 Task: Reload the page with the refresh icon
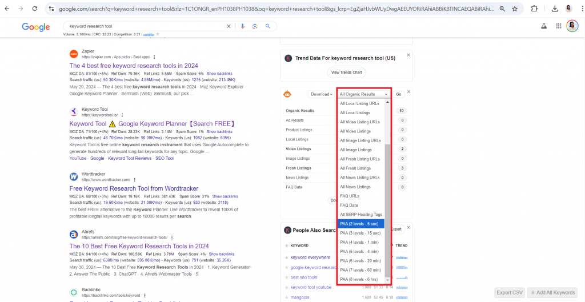click(x=34, y=9)
